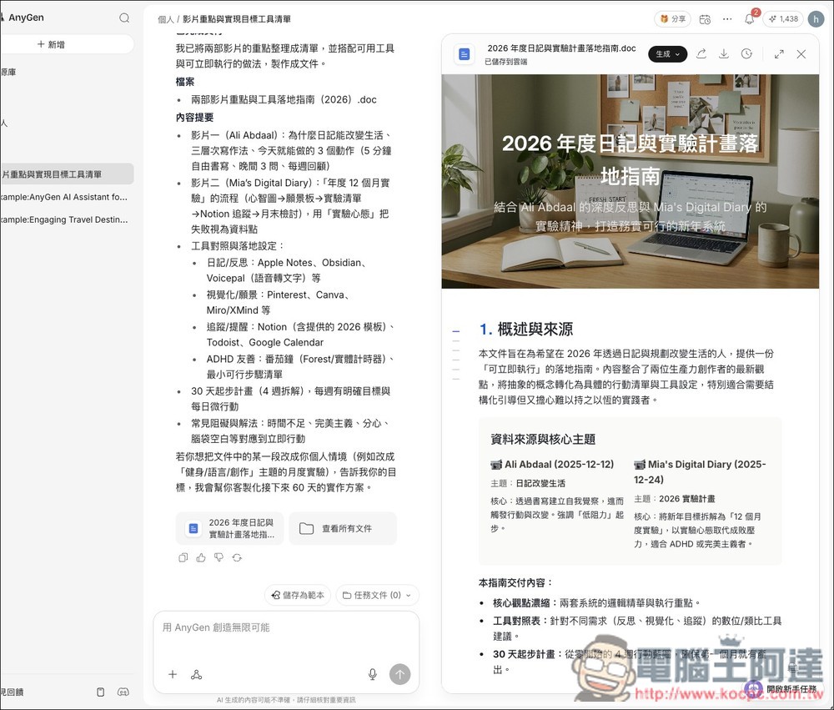Click the breadcrumb title 影片重點與實現目標工具清單
This screenshot has width=834, height=710.
[237, 19]
